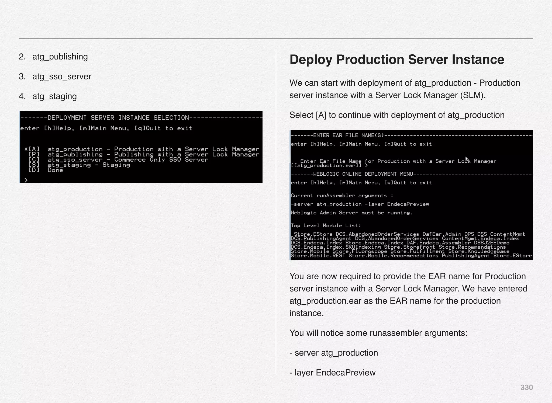Click paragraph 'Select [A] to continue with deployment'

click(397, 115)
